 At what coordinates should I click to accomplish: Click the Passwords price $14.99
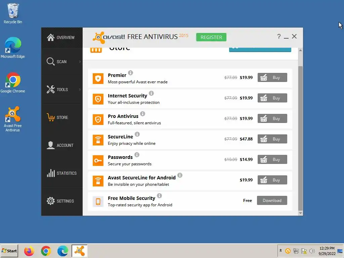[x=246, y=160]
